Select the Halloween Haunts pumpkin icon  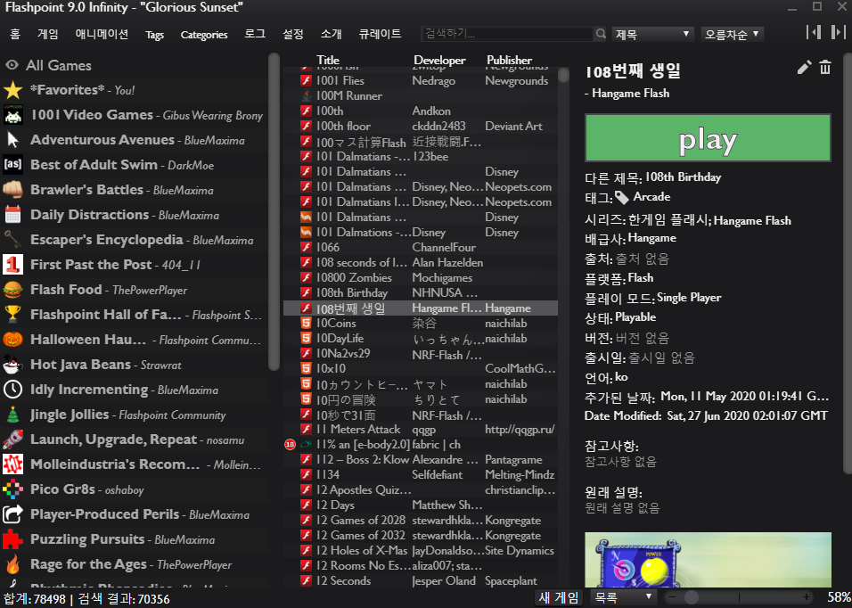13,340
